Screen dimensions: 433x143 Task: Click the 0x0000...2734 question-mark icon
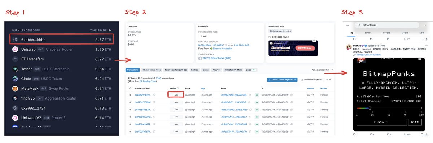[15, 108]
